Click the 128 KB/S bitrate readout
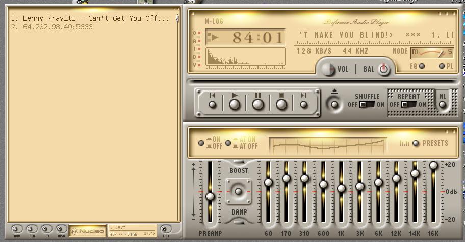This screenshot has width=465, height=242. [x=314, y=51]
